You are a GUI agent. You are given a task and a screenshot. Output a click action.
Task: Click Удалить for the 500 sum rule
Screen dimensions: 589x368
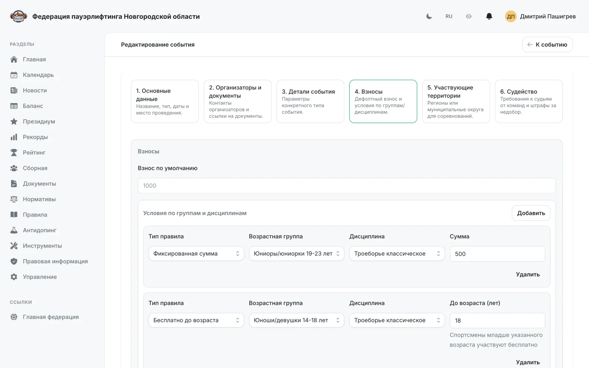click(528, 275)
